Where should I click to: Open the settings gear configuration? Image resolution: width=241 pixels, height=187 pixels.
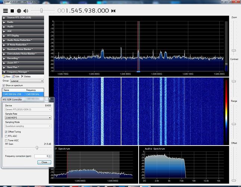(x=19, y=11)
